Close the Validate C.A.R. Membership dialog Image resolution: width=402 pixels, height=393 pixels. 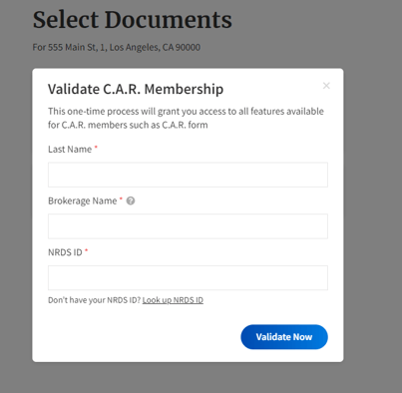coord(326,86)
